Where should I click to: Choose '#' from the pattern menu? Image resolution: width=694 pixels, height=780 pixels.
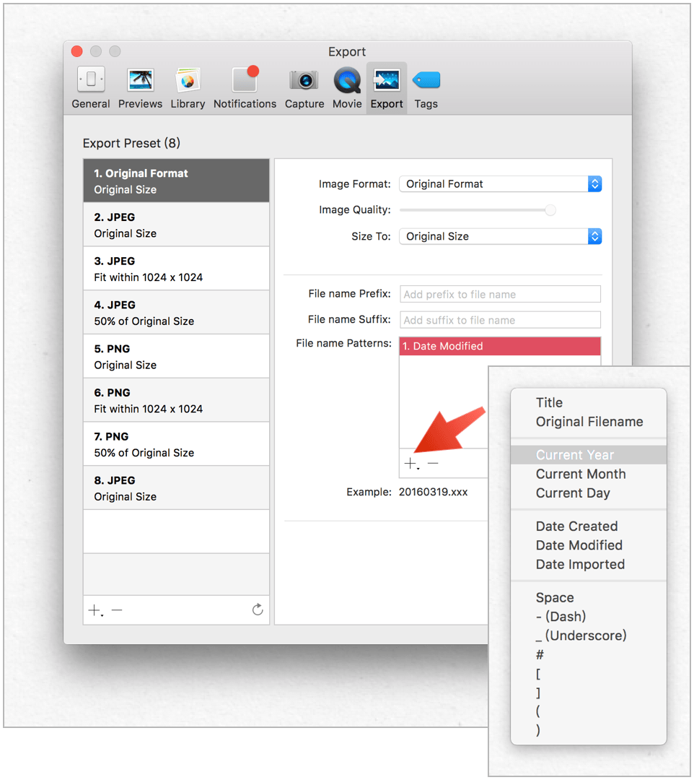coord(589,654)
